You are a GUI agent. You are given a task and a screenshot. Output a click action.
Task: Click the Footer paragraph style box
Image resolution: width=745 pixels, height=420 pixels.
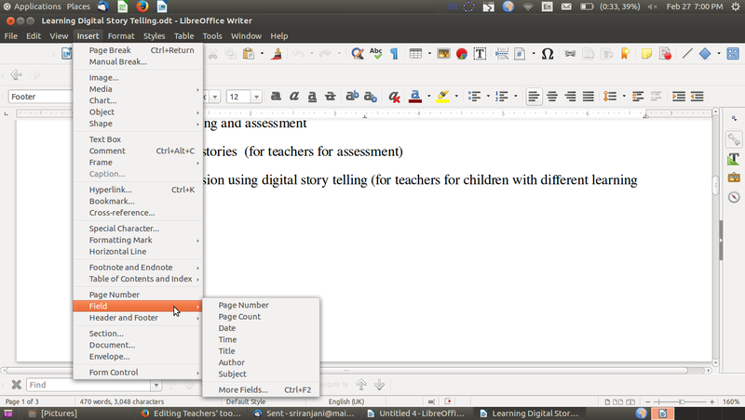click(41, 97)
